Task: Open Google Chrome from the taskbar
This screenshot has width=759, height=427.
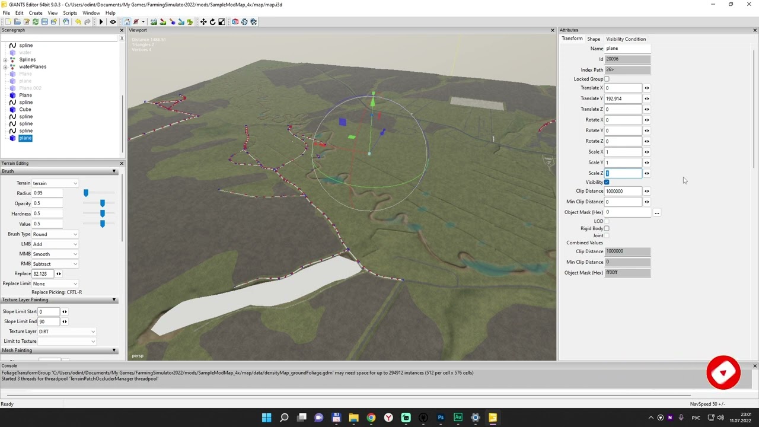Action: pos(371,418)
